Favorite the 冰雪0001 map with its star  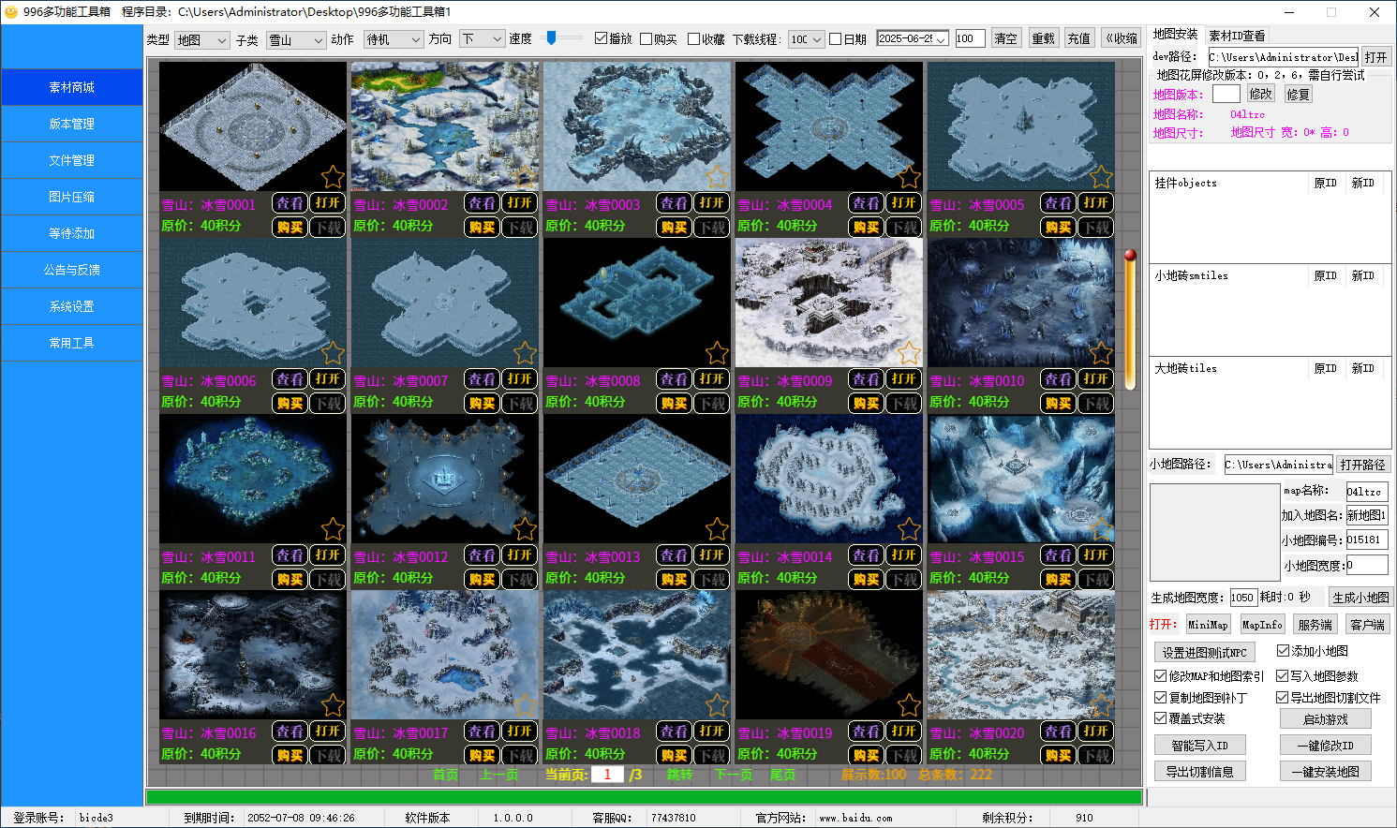click(333, 176)
